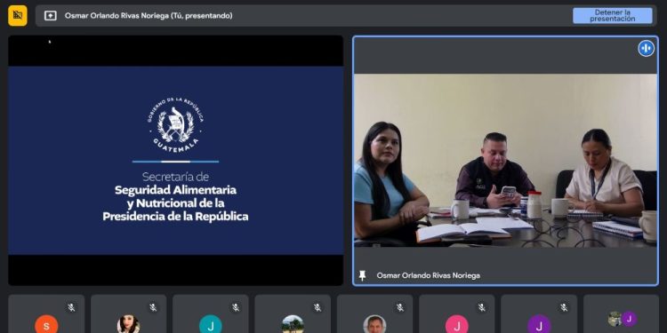Unpin Osmar Orlando Rivas Noriega's video
667x333 pixels.
363,275
